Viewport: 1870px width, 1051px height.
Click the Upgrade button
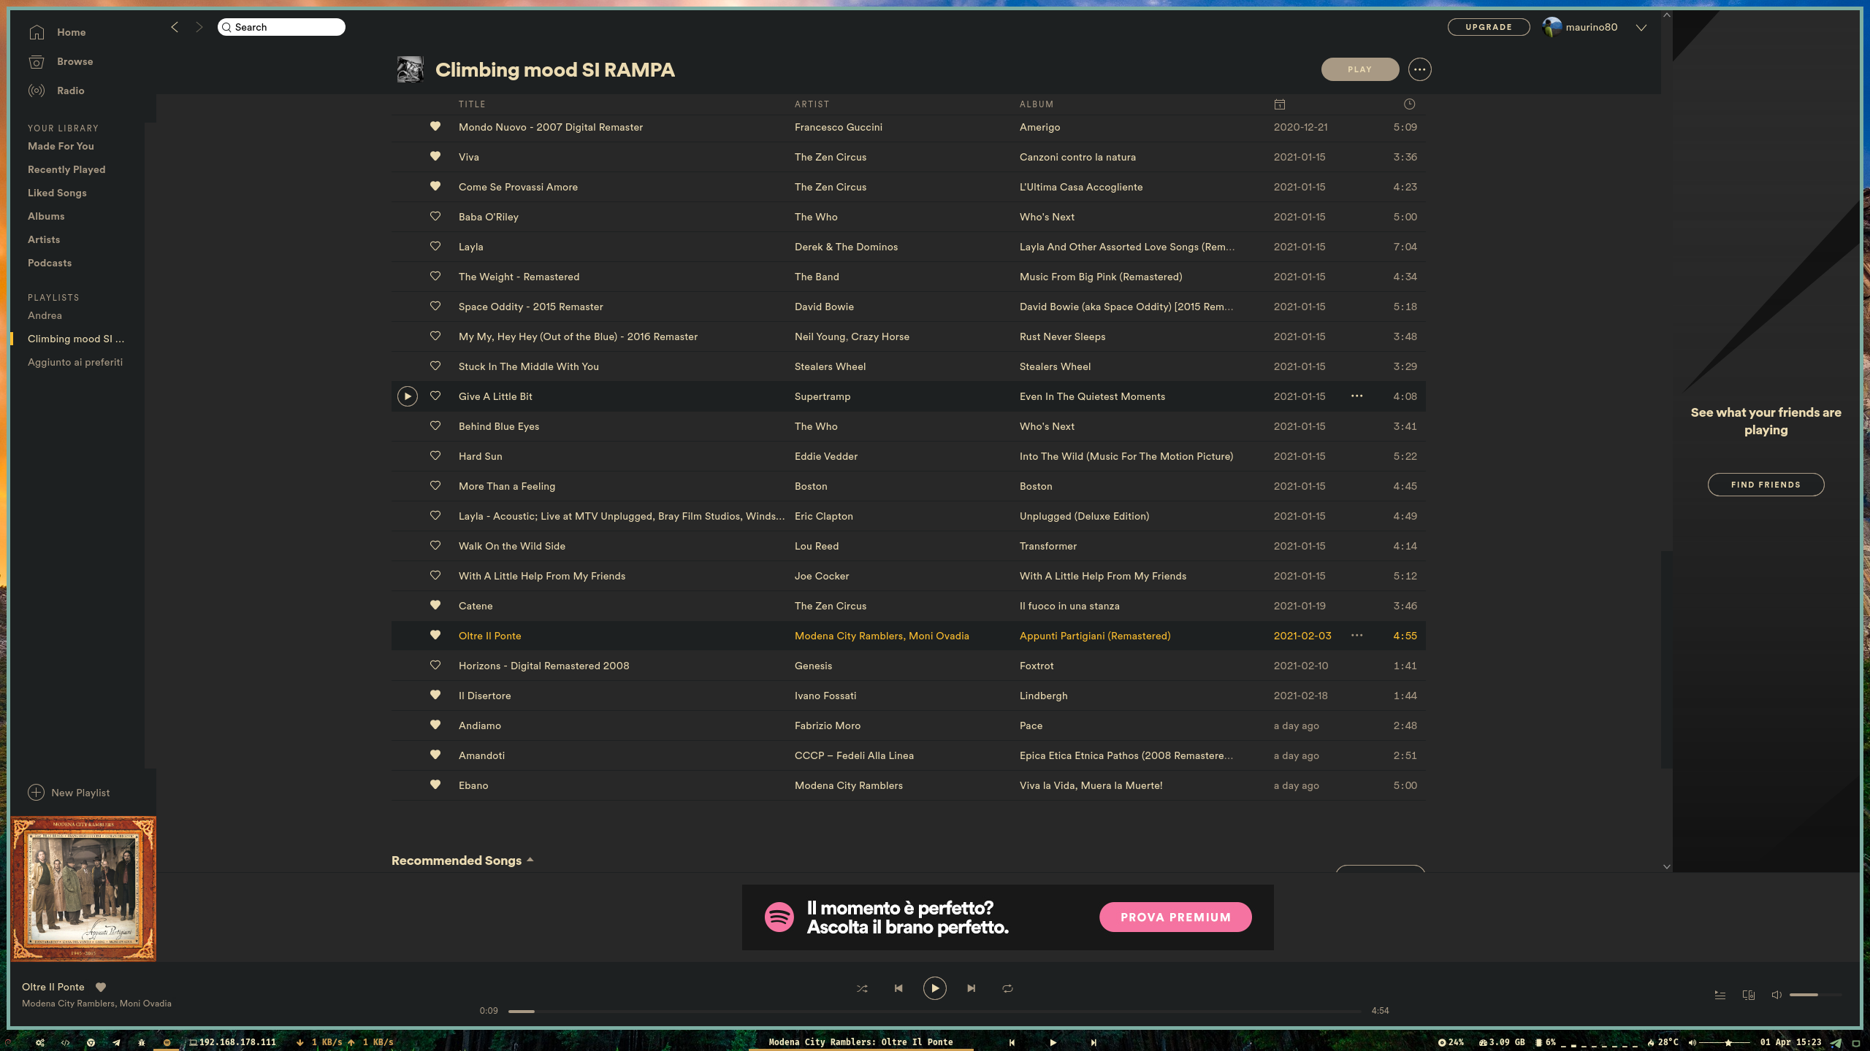click(x=1488, y=27)
